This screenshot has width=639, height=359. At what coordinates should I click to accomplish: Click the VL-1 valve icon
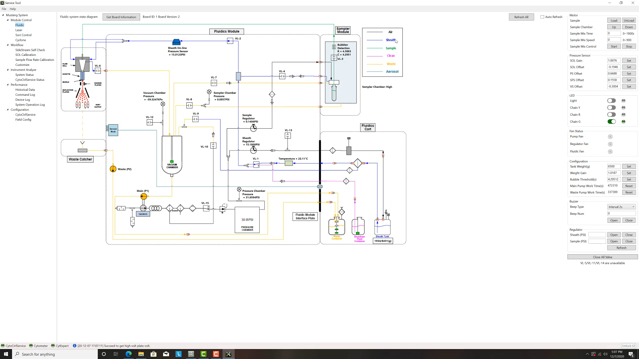pos(256,165)
